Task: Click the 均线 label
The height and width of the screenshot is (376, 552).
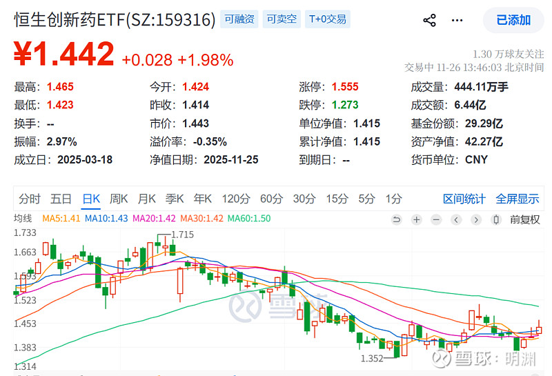Action: pos(23,218)
